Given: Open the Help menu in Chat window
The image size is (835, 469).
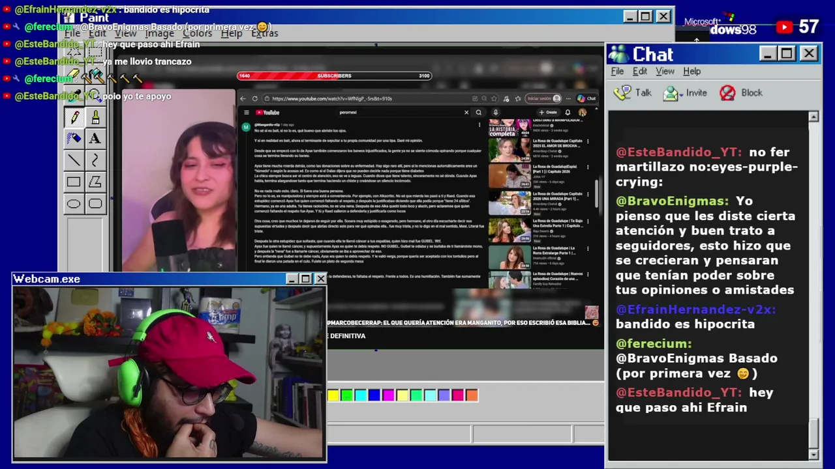Looking at the screenshot, I should (691, 71).
